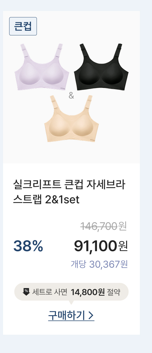
Task: Click the ampersand symbol between images
Action: [71, 96]
